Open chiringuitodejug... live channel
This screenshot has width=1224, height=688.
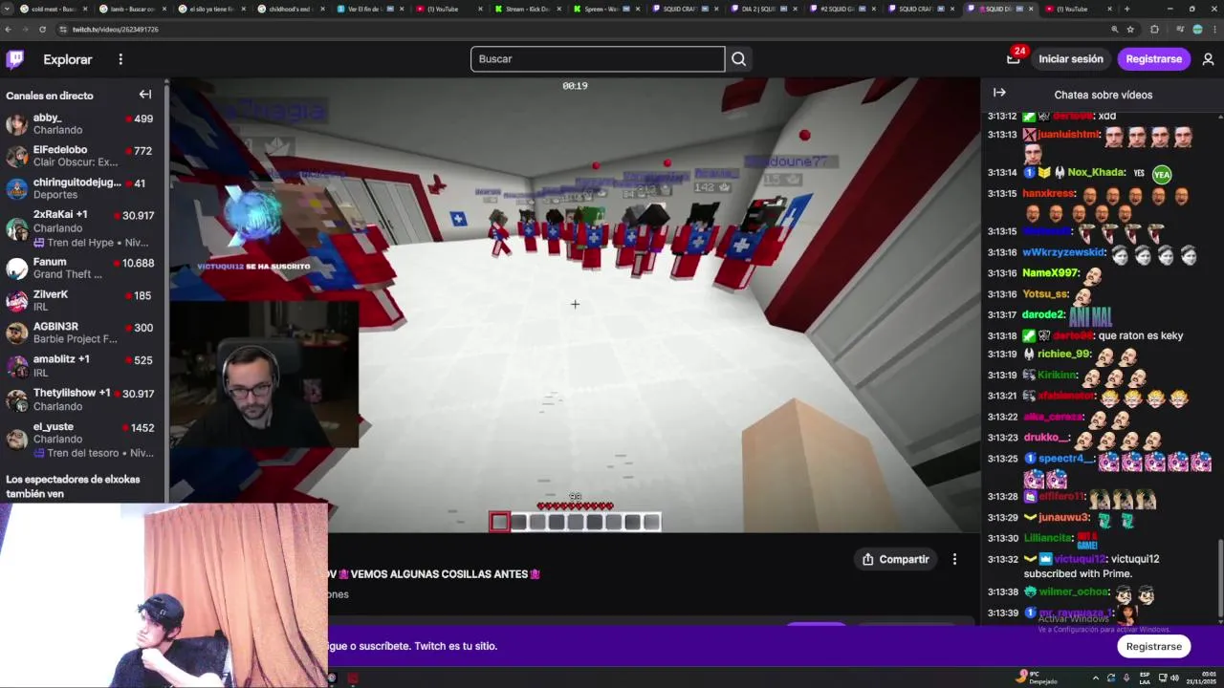click(x=83, y=188)
